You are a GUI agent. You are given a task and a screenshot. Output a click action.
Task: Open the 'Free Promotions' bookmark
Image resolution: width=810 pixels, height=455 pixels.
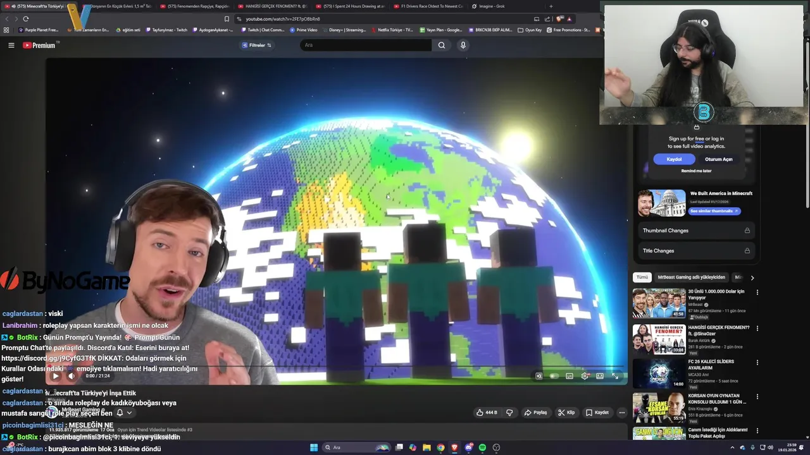point(568,30)
